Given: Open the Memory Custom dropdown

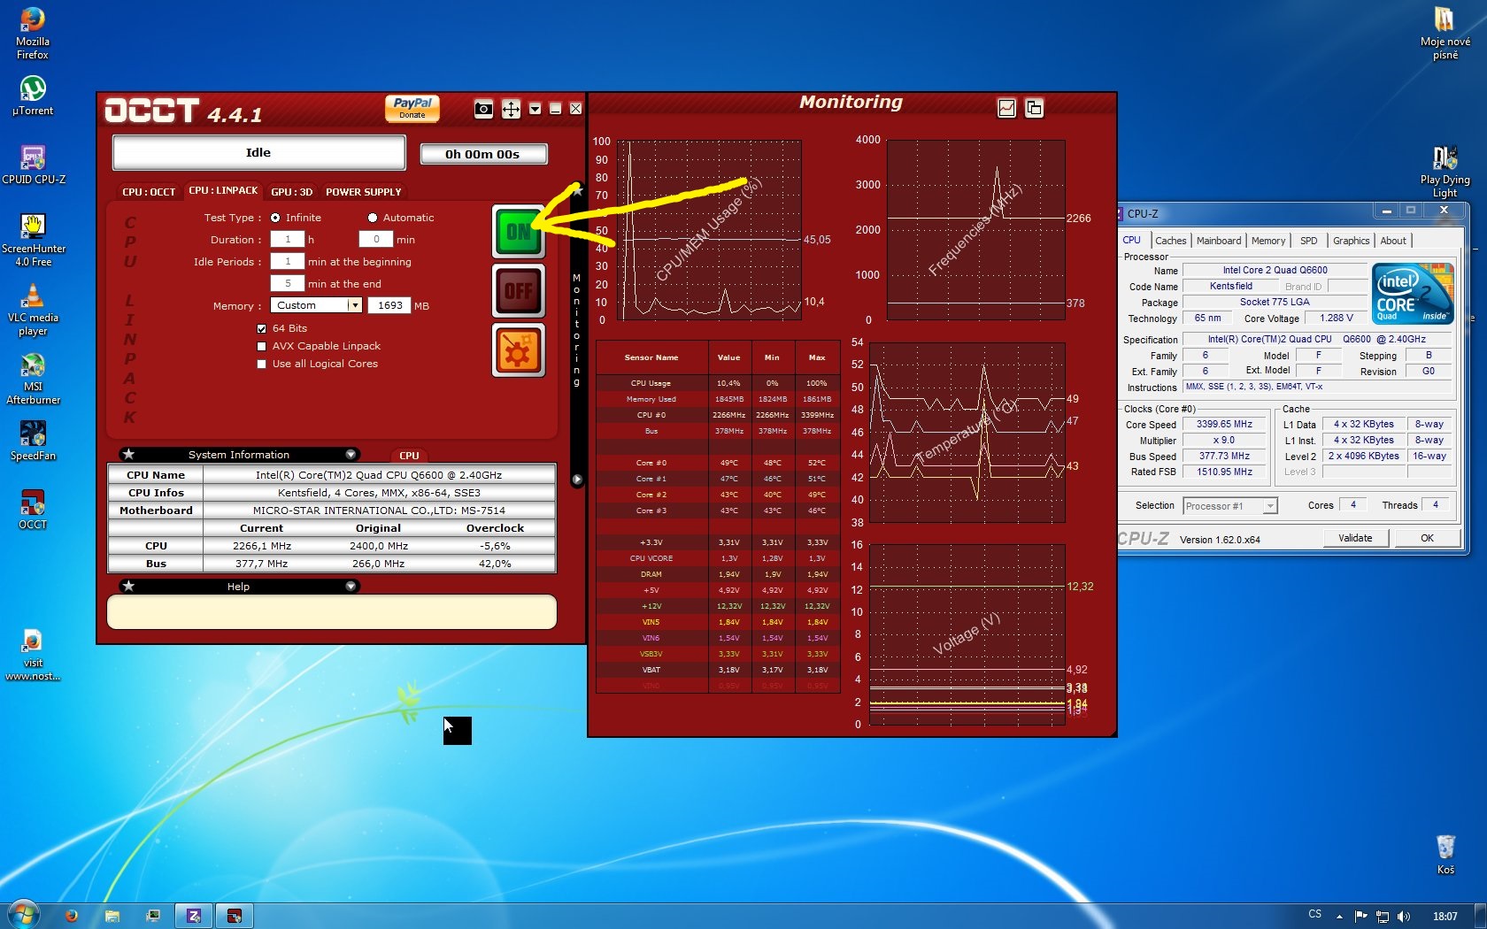Looking at the screenshot, I should click(316, 305).
